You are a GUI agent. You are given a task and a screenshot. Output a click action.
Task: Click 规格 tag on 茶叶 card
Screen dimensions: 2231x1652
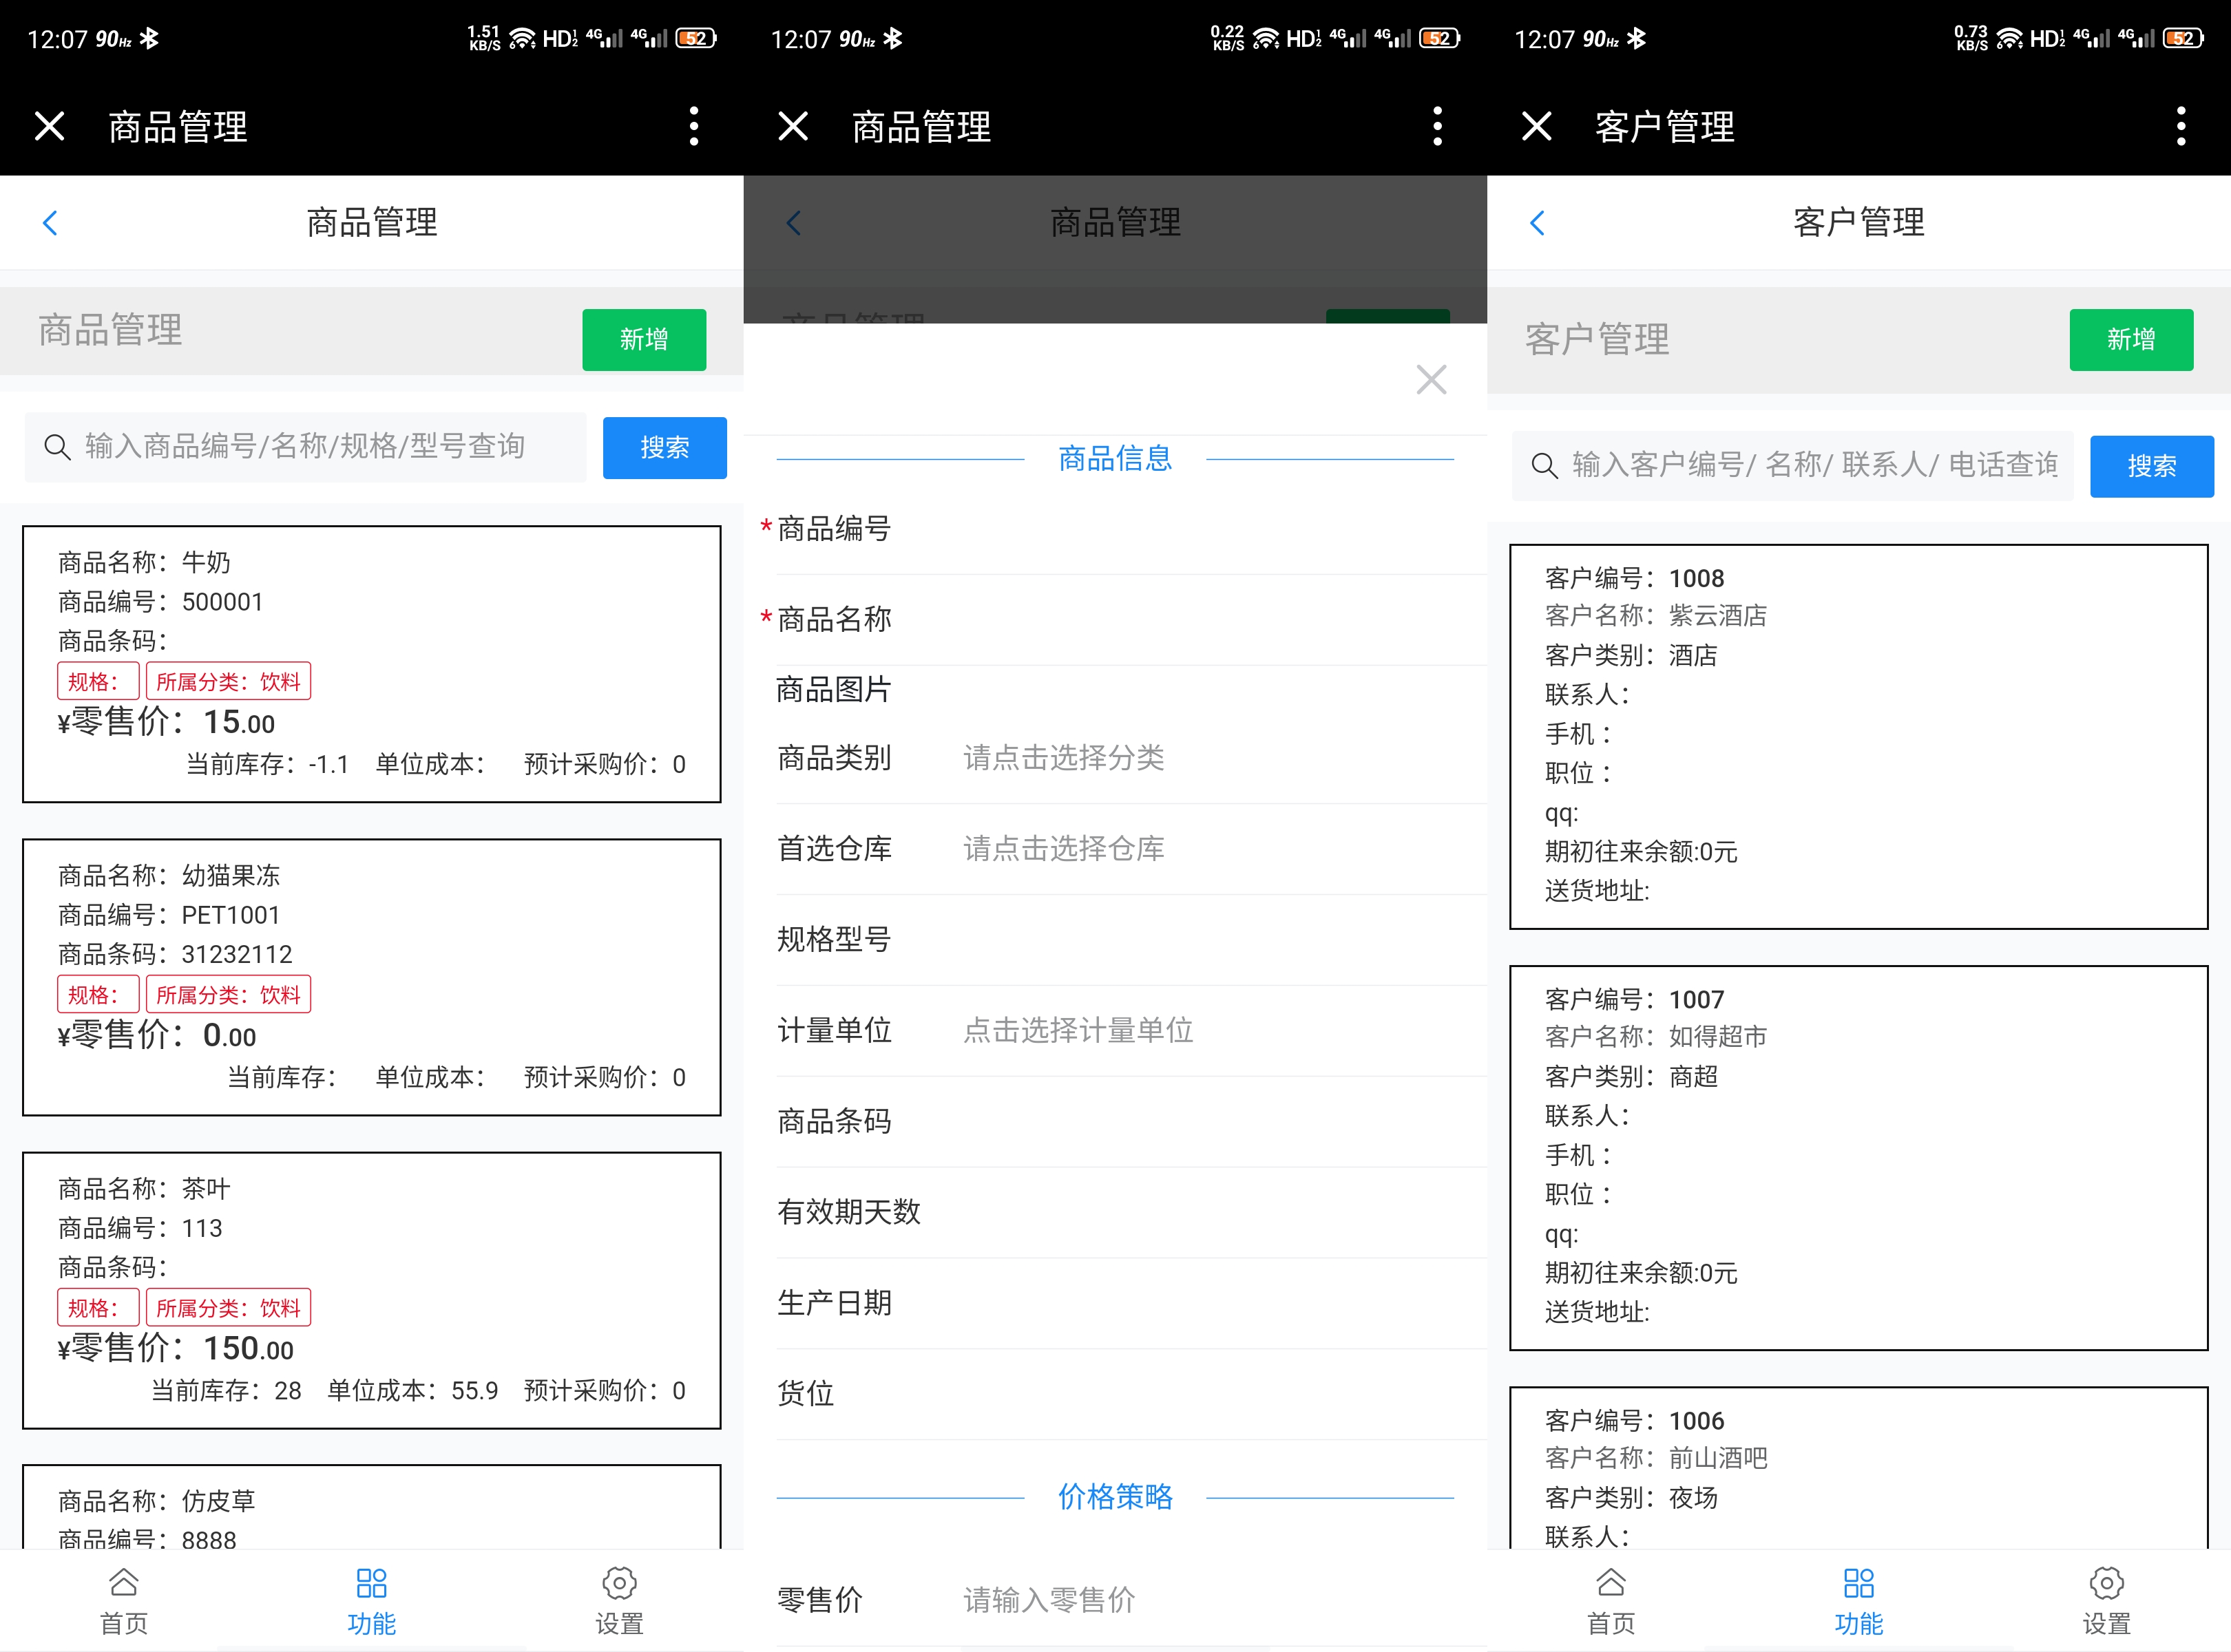pos(98,1307)
